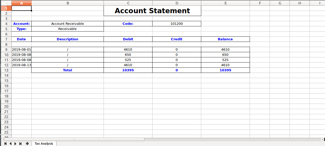Viewport: 325px width, 146px height.
Task: Click the Account Statement title cell
Action: tap(152, 11)
